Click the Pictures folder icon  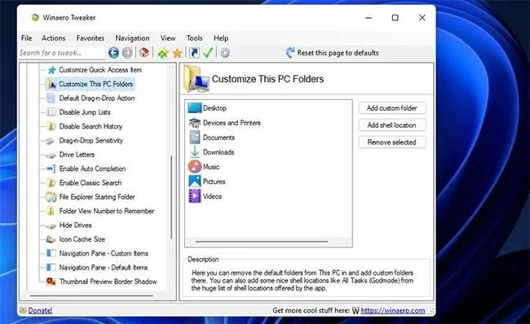(x=195, y=182)
